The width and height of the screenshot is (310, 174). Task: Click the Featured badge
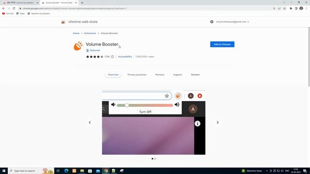pyautogui.click(x=93, y=50)
